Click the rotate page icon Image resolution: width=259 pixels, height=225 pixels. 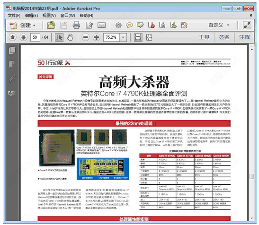coord(162,25)
